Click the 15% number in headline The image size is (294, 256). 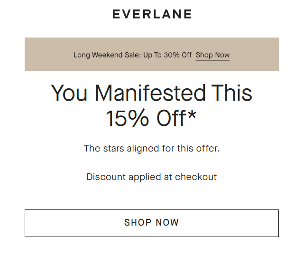127,118
